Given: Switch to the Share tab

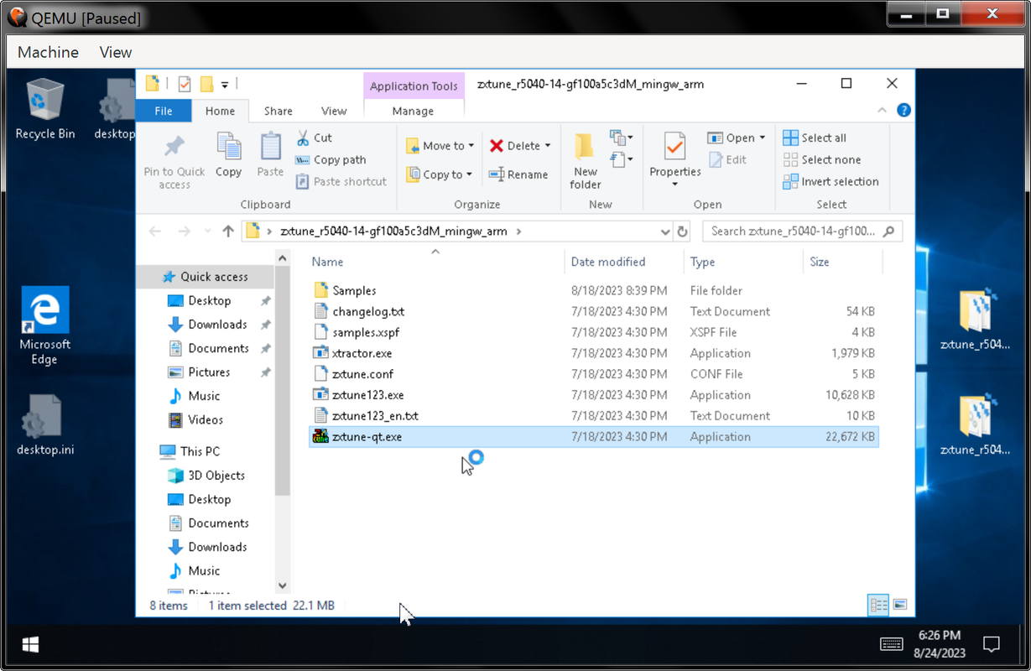Looking at the screenshot, I should click(278, 111).
